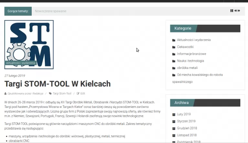Click the Aktualności i wydarzenia image badge
The height and width of the screenshot is (143, 248).
(21, 63)
